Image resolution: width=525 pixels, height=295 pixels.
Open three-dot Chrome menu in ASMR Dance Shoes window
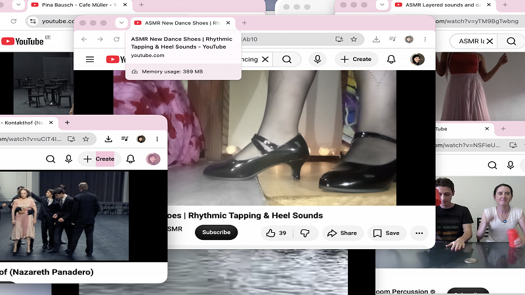[x=425, y=39]
